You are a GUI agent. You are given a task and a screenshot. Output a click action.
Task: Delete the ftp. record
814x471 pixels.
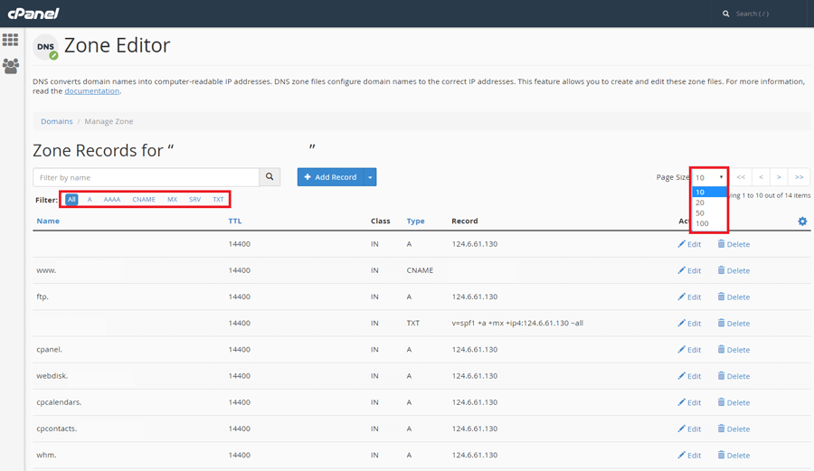click(734, 297)
